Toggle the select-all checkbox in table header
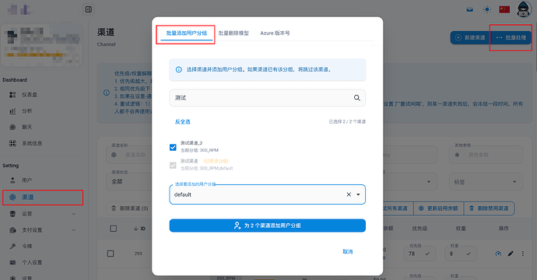 point(114,229)
